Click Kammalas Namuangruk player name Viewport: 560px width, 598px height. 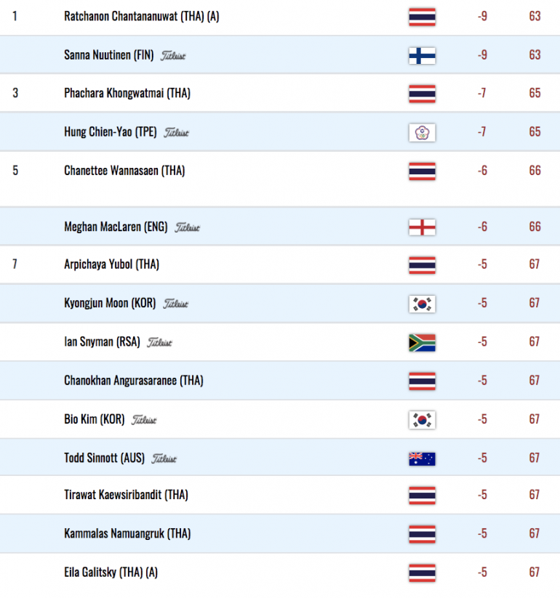point(127,533)
